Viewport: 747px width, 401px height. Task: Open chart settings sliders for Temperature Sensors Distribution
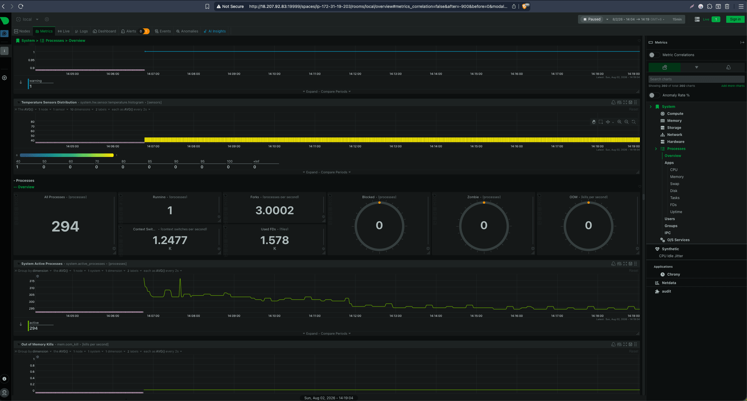tap(619, 102)
